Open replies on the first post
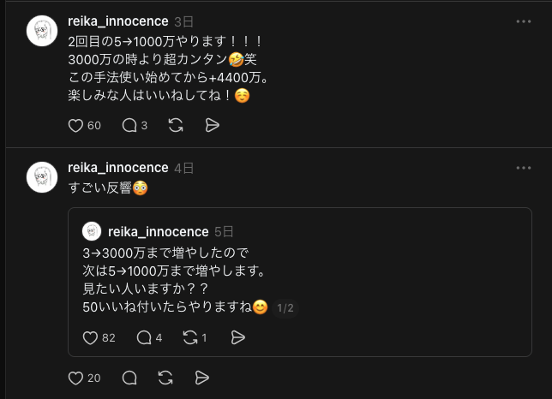The width and height of the screenshot is (552, 399). [129, 125]
